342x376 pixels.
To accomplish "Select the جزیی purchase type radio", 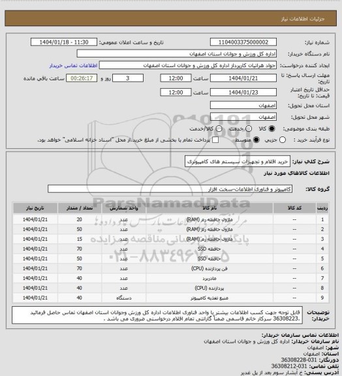I will [x=283, y=140].
